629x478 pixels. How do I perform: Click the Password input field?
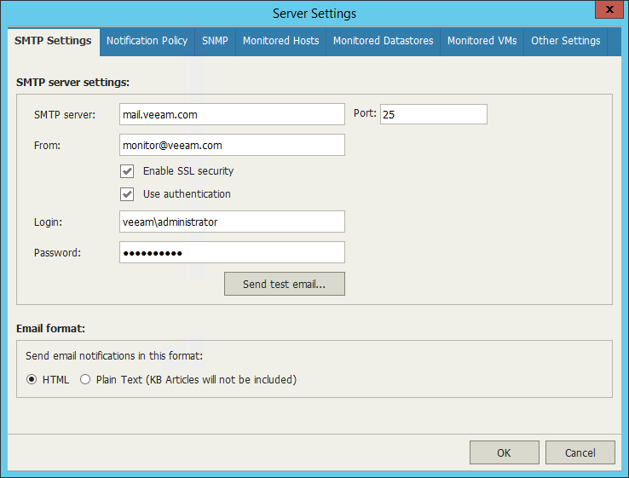(232, 252)
